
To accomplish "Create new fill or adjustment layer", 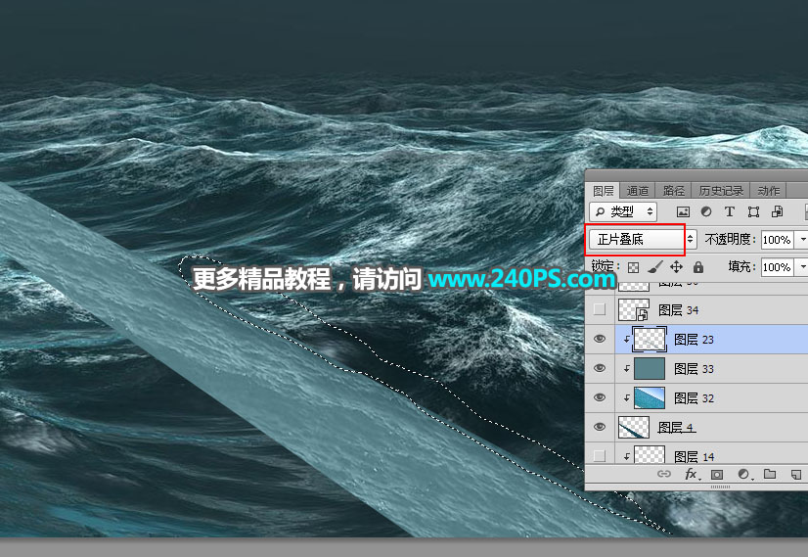I will pos(743,474).
